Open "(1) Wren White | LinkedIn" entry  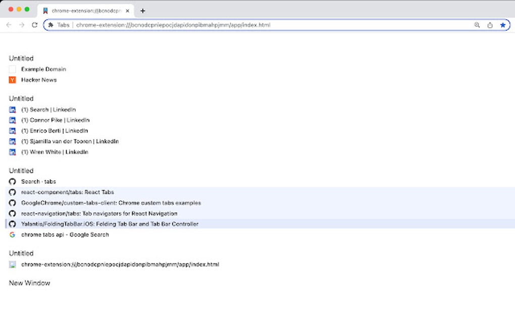pyautogui.click(x=55, y=152)
